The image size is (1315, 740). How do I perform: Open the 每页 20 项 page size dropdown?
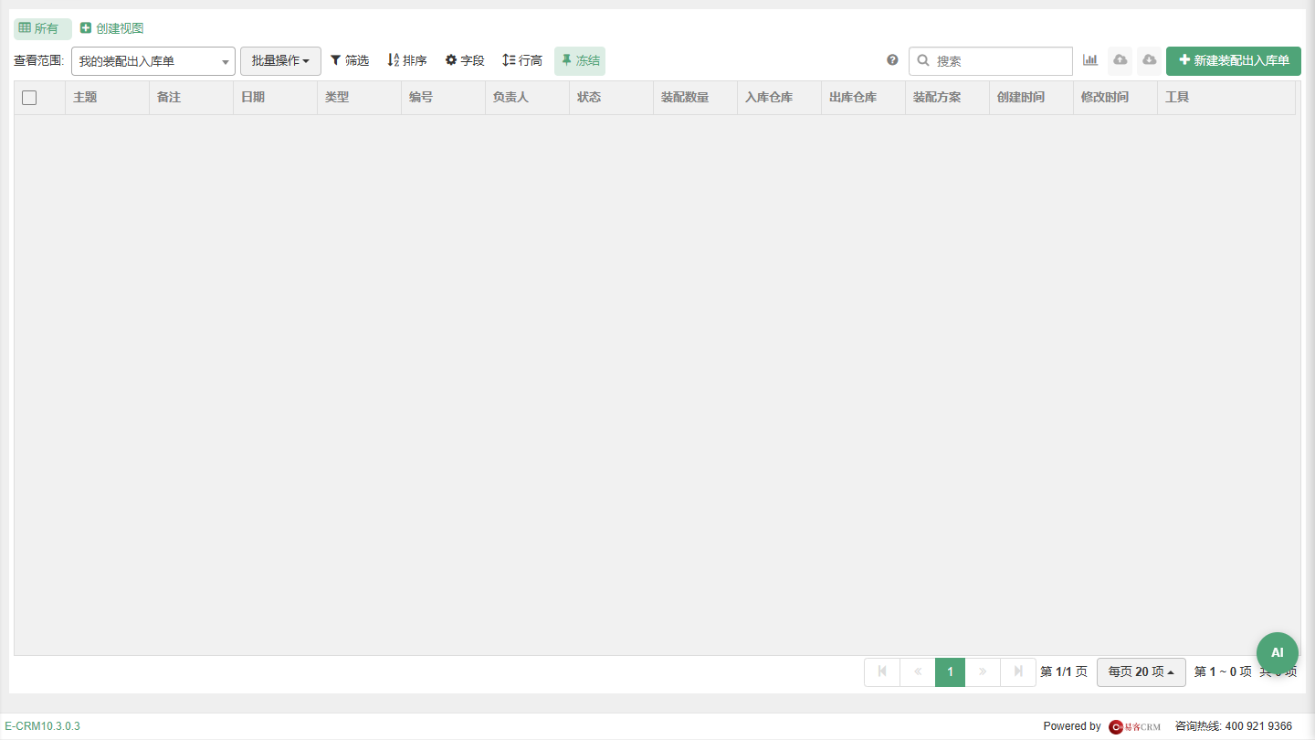(x=1141, y=671)
